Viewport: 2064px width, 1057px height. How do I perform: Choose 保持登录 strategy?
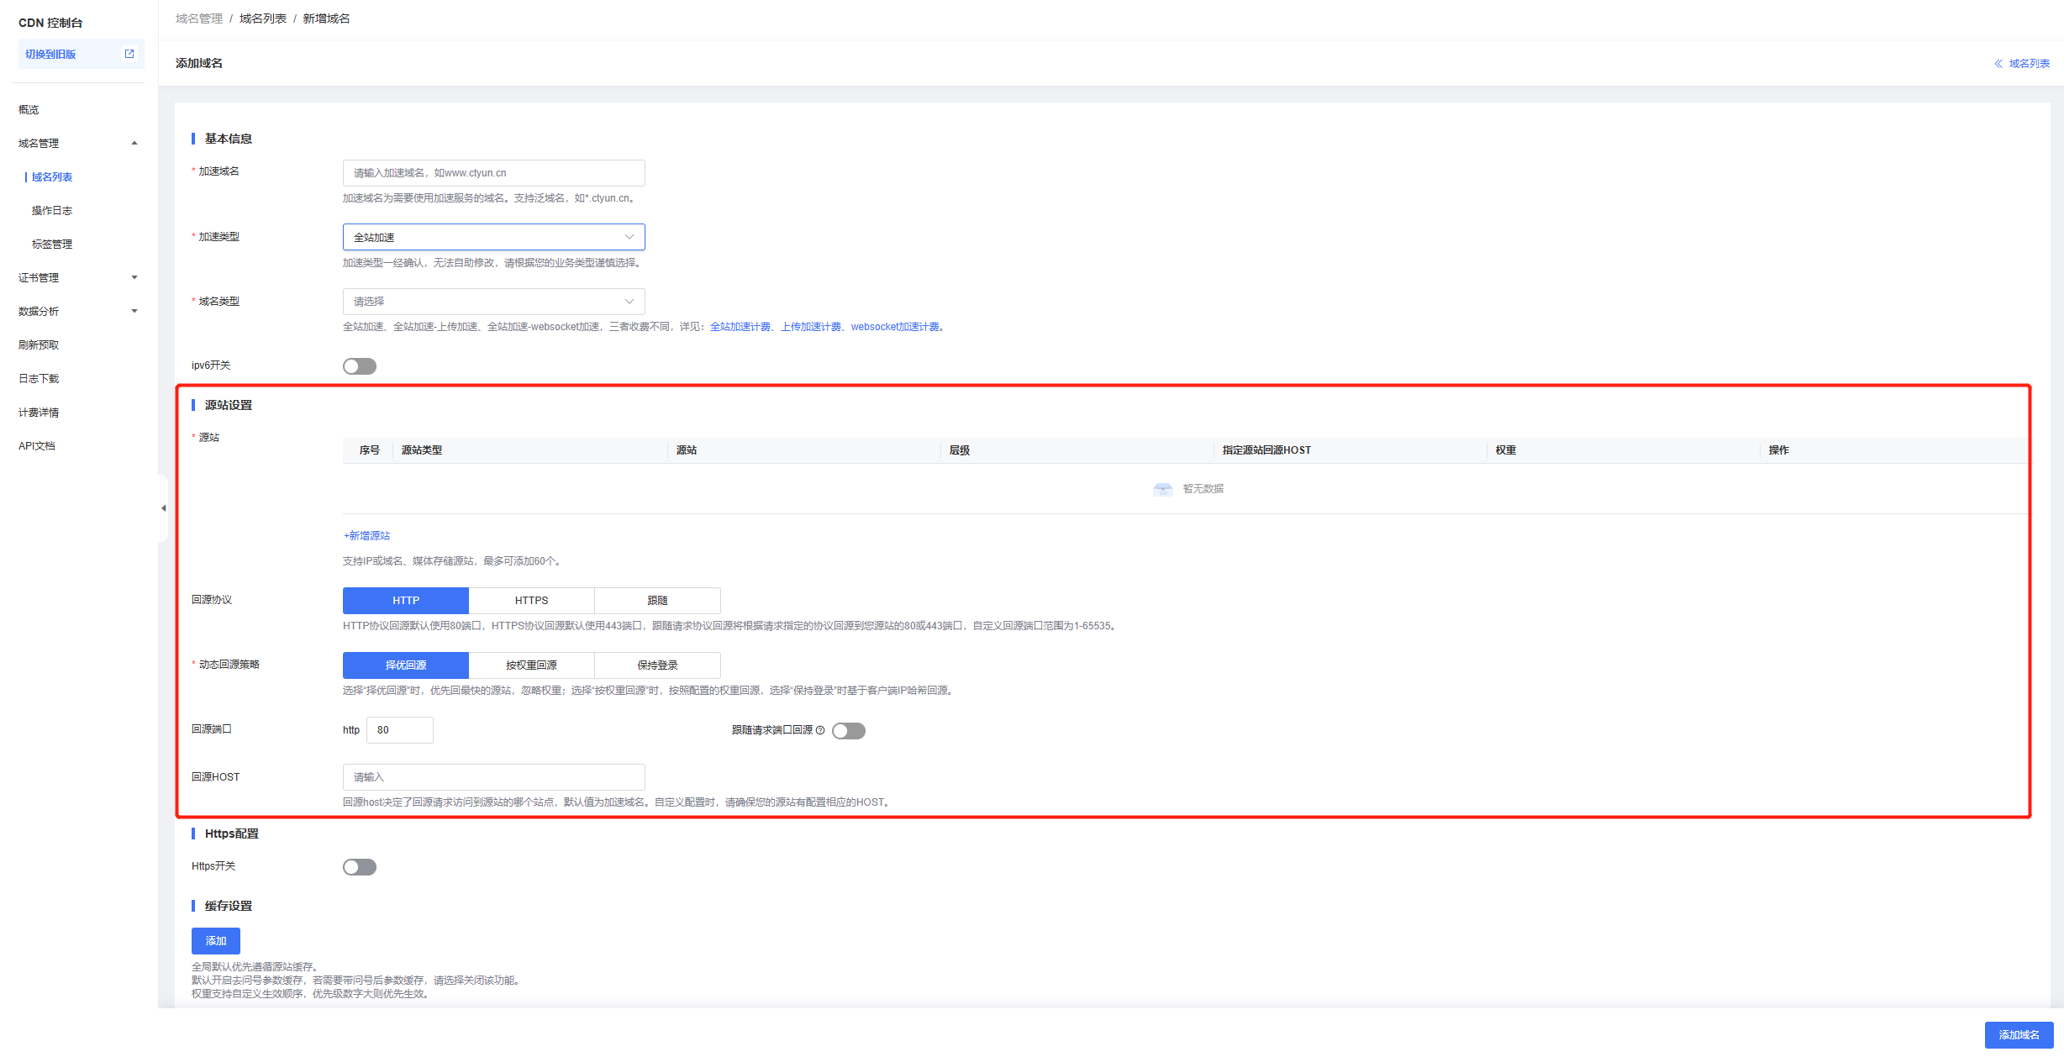point(658,665)
